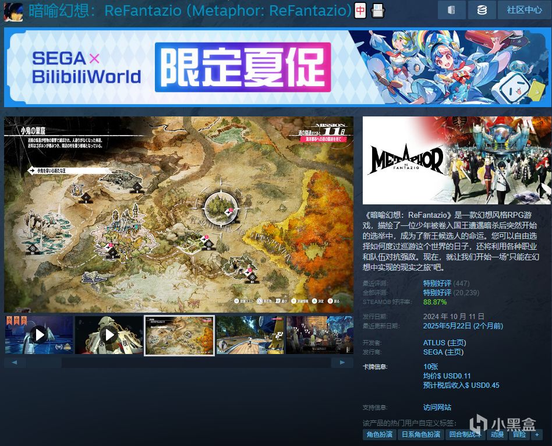
Task: Click the Metaphor ReFantazio header capsule image
Action: coord(457,161)
